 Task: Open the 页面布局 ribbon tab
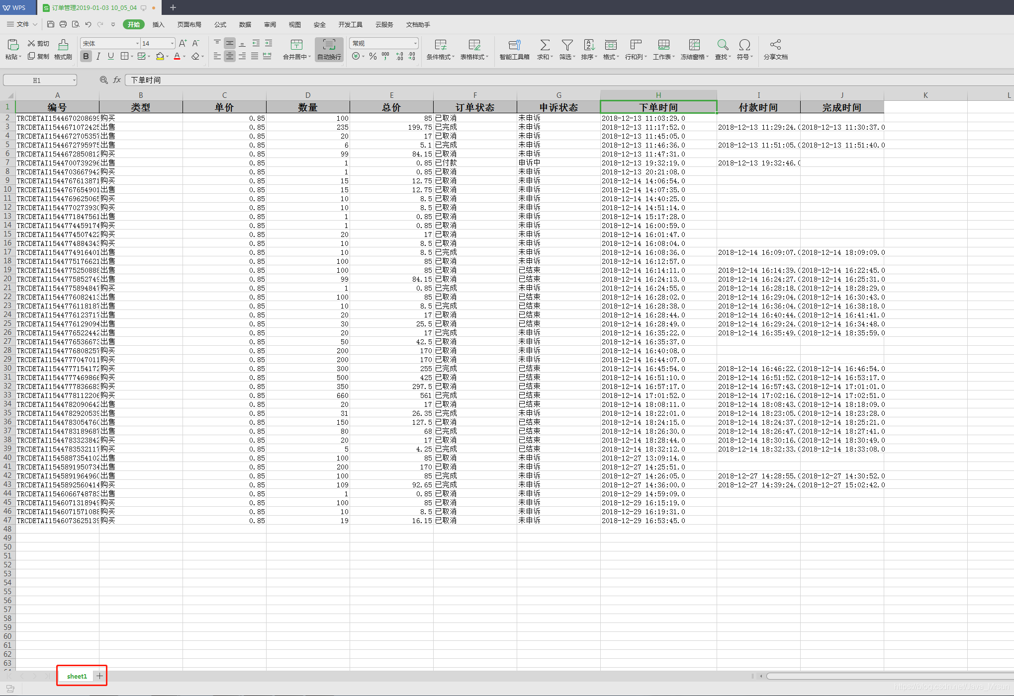(189, 24)
